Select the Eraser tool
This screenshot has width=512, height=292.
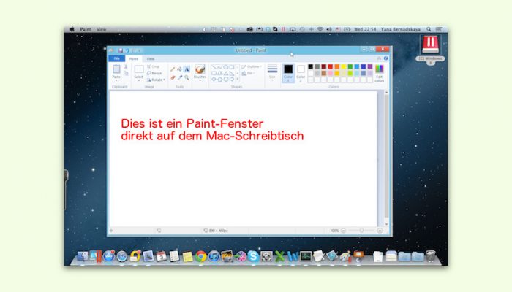[173, 77]
